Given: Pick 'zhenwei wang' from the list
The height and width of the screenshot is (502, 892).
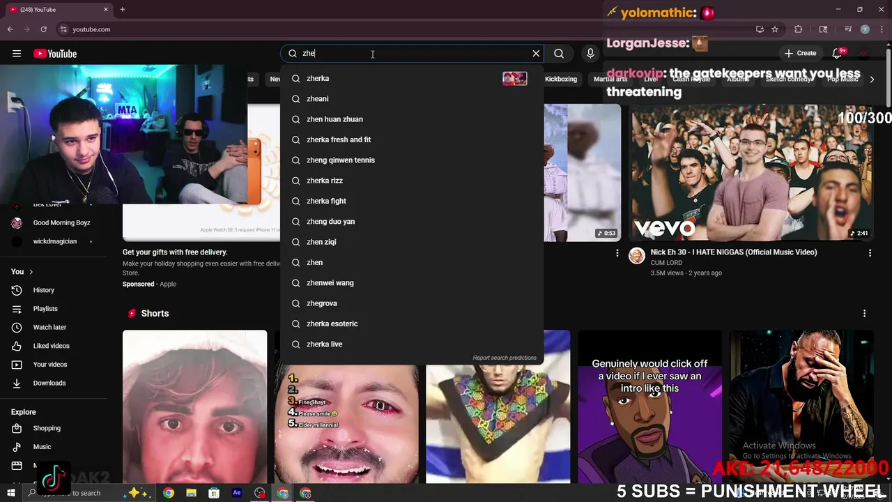Looking at the screenshot, I should click(411, 283).
